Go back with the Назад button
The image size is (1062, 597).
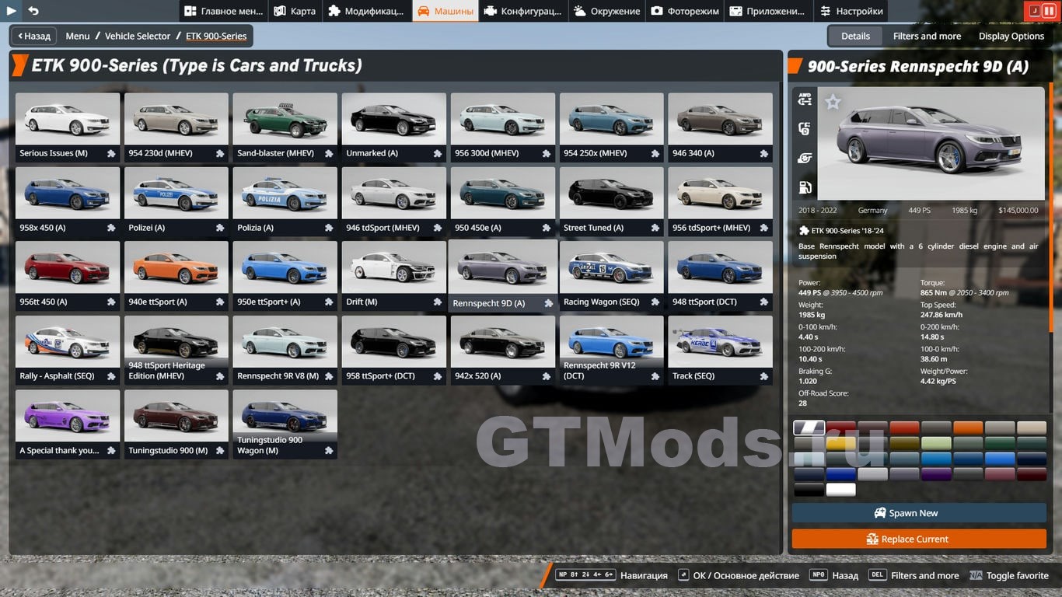(x=33, y=36)
